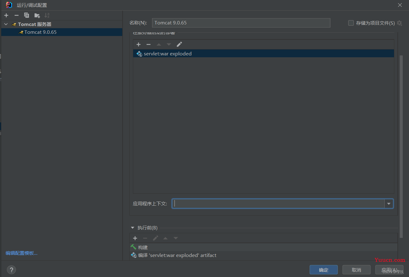
Task: Collapse the 执行前(B) section
Action: click(x=133, y=228)
